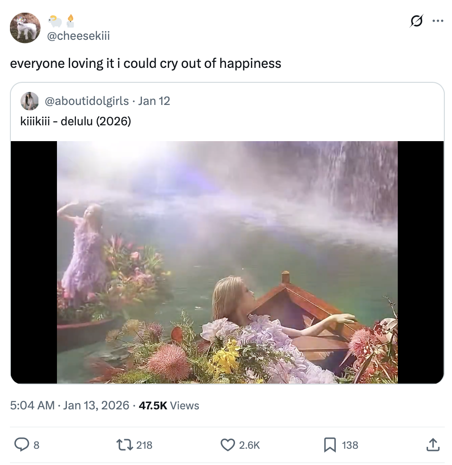Open quoted text "kiiikiii - delulu (2026)"

[76, 121]
